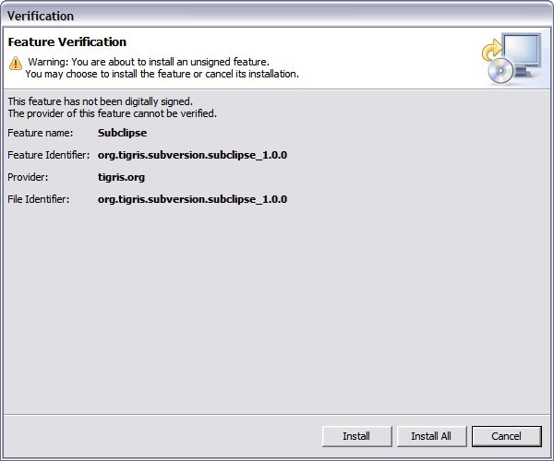The height and width of the screenshot is (461, 554).
Task: Select the Subclipse feature name value
Action: point(122,133)
